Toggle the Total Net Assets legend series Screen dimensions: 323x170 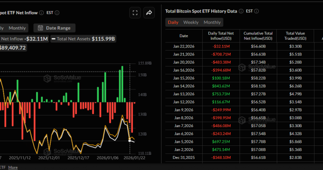pyautogui.click(x=83, y=39)
